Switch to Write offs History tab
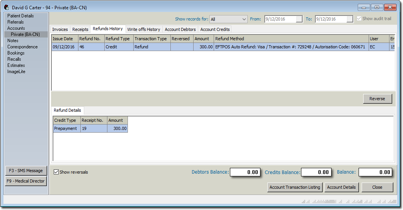 click(x=143, y=29)
